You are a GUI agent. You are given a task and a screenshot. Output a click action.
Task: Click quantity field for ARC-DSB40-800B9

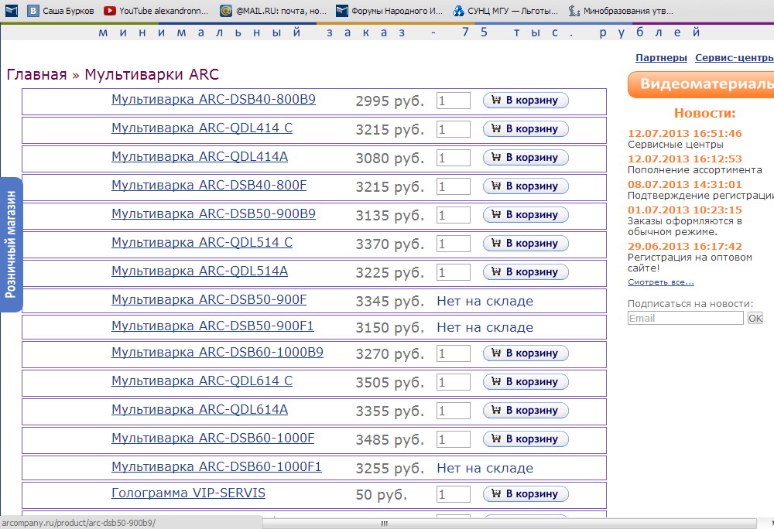click(x=453, y=101)
